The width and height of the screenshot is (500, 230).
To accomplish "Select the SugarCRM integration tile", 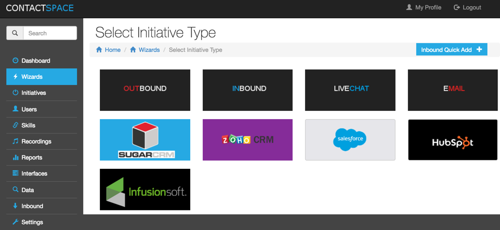I will [x=145, y=140].
